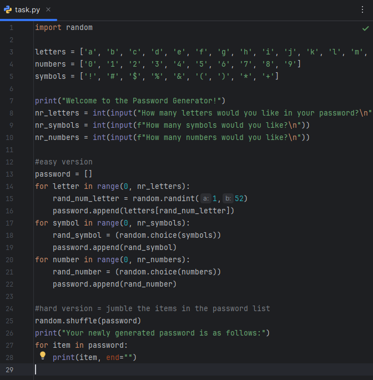373x380 pixels.
Task: Click 'password = []' on line 13
Action: [x=64, y=174]
